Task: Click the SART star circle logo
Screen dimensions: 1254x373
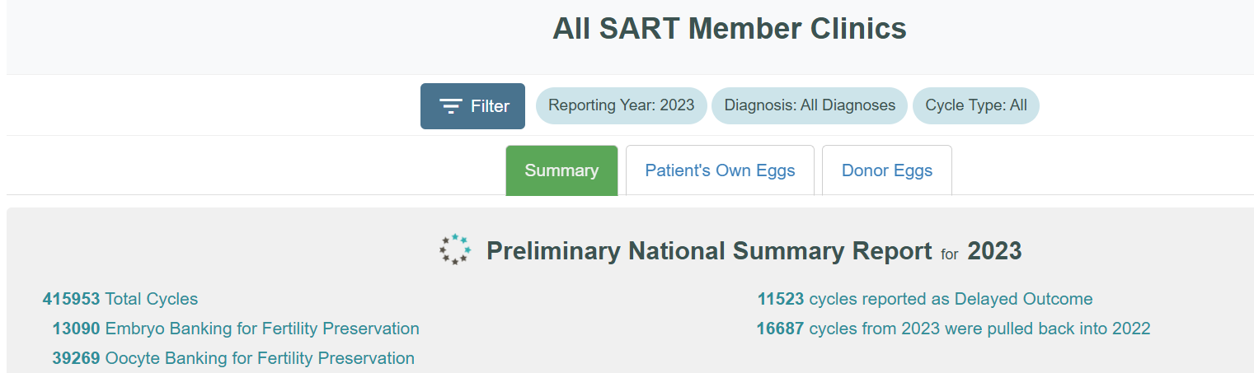Action: (455, 249)
